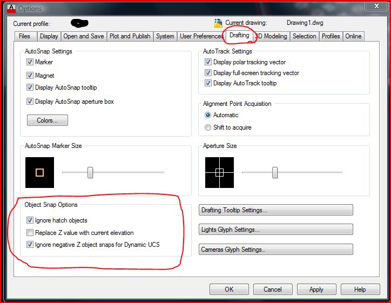Select the Automatic alignment radio button

[x=208, y=115]
